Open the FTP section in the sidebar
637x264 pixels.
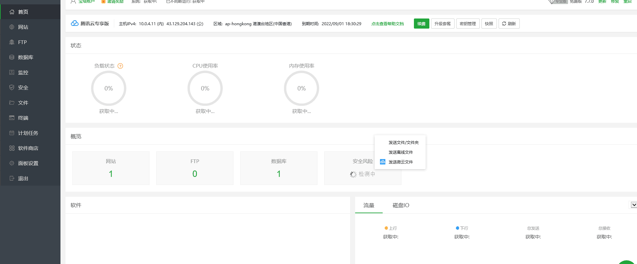pyautogui.click(x=30, y=42)
